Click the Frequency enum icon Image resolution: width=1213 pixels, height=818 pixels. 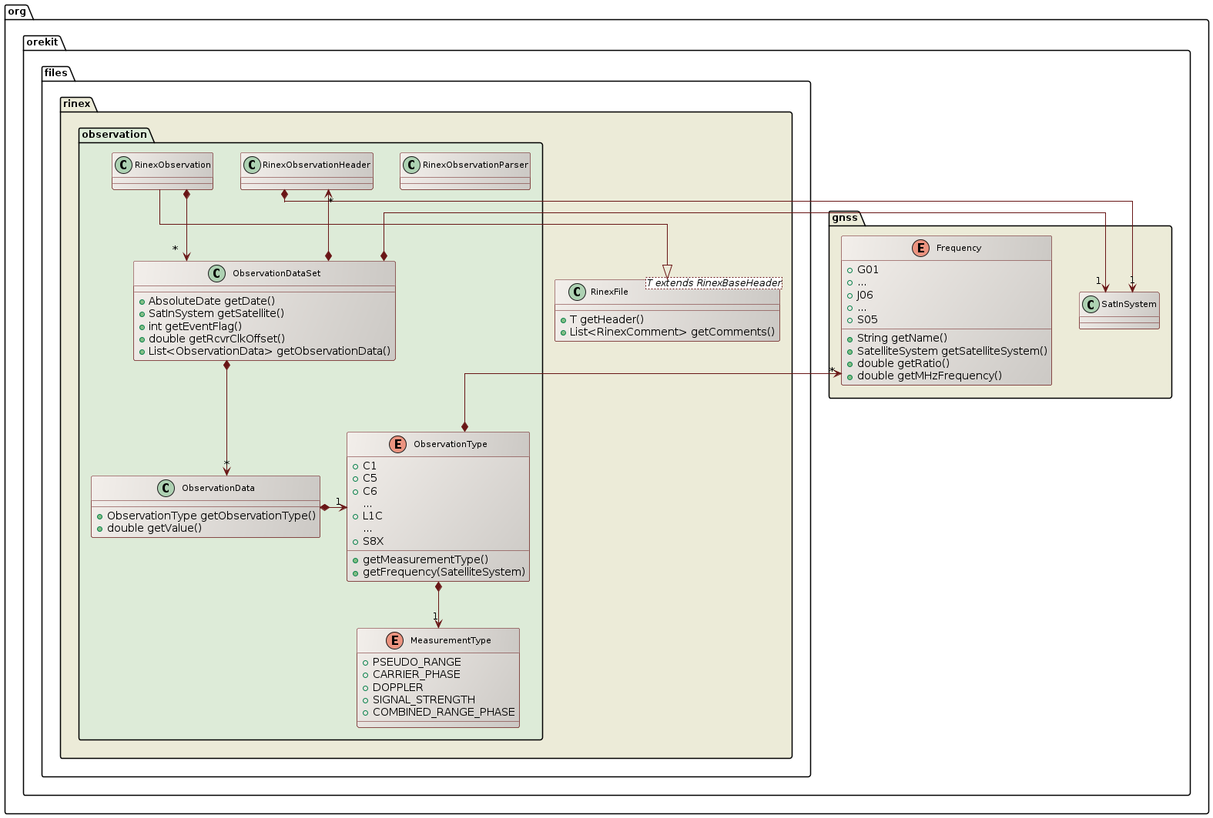920,248
